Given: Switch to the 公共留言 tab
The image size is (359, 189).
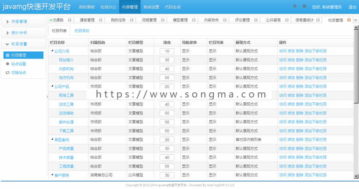Looking at the screenshot, I should (x=273, y=20).
